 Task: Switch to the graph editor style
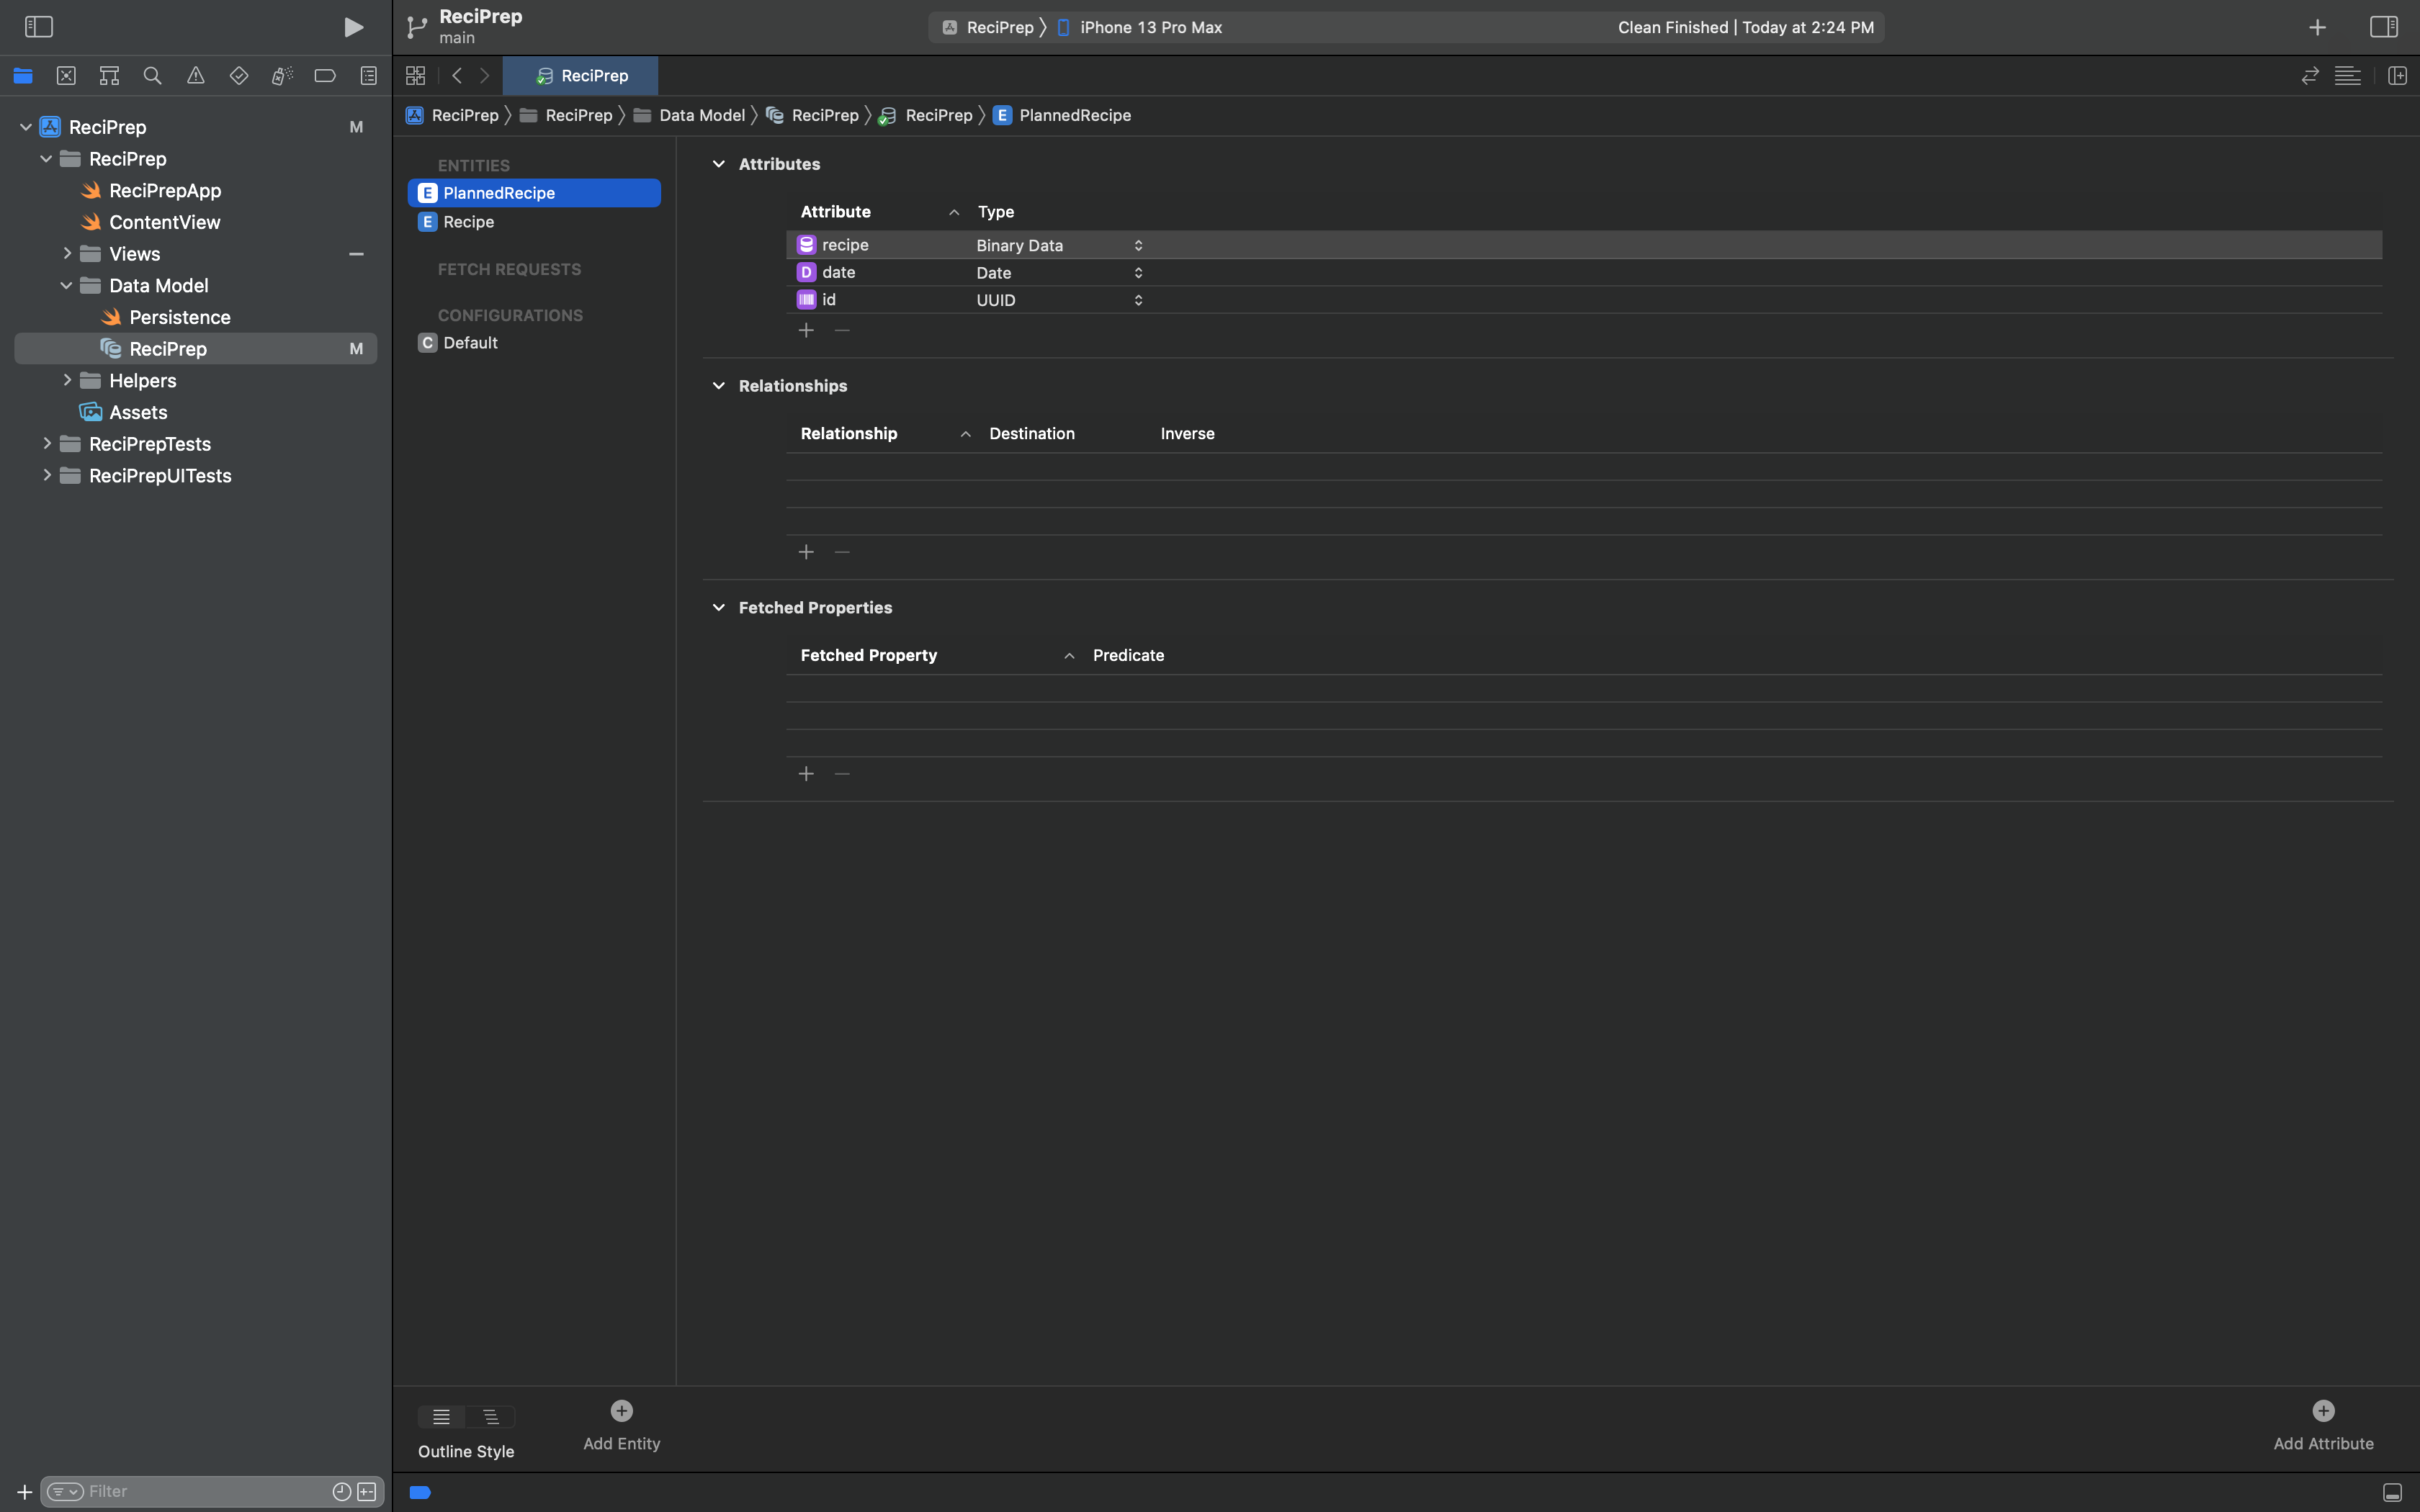click(x=491, y=1417)
